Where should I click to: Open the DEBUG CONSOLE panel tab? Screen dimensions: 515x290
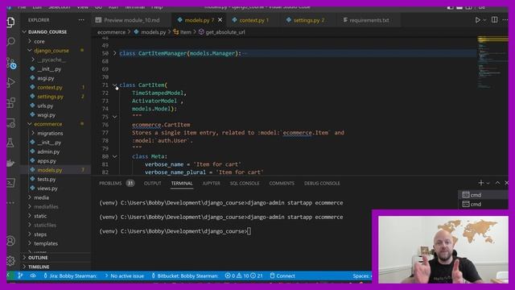click(x=322, y=183)
